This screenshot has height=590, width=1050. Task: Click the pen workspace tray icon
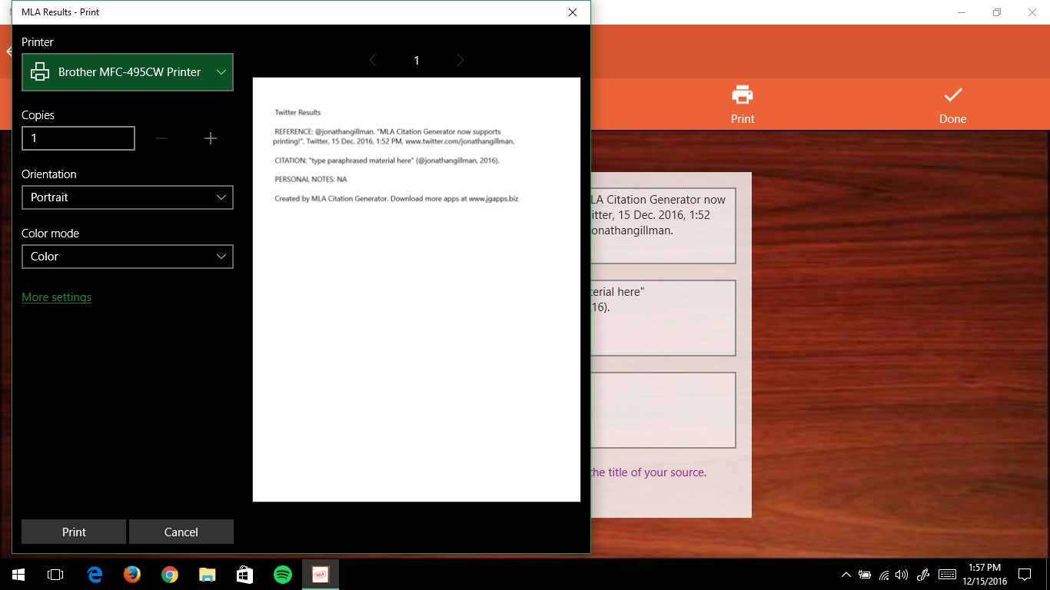(x=924, y=575)
